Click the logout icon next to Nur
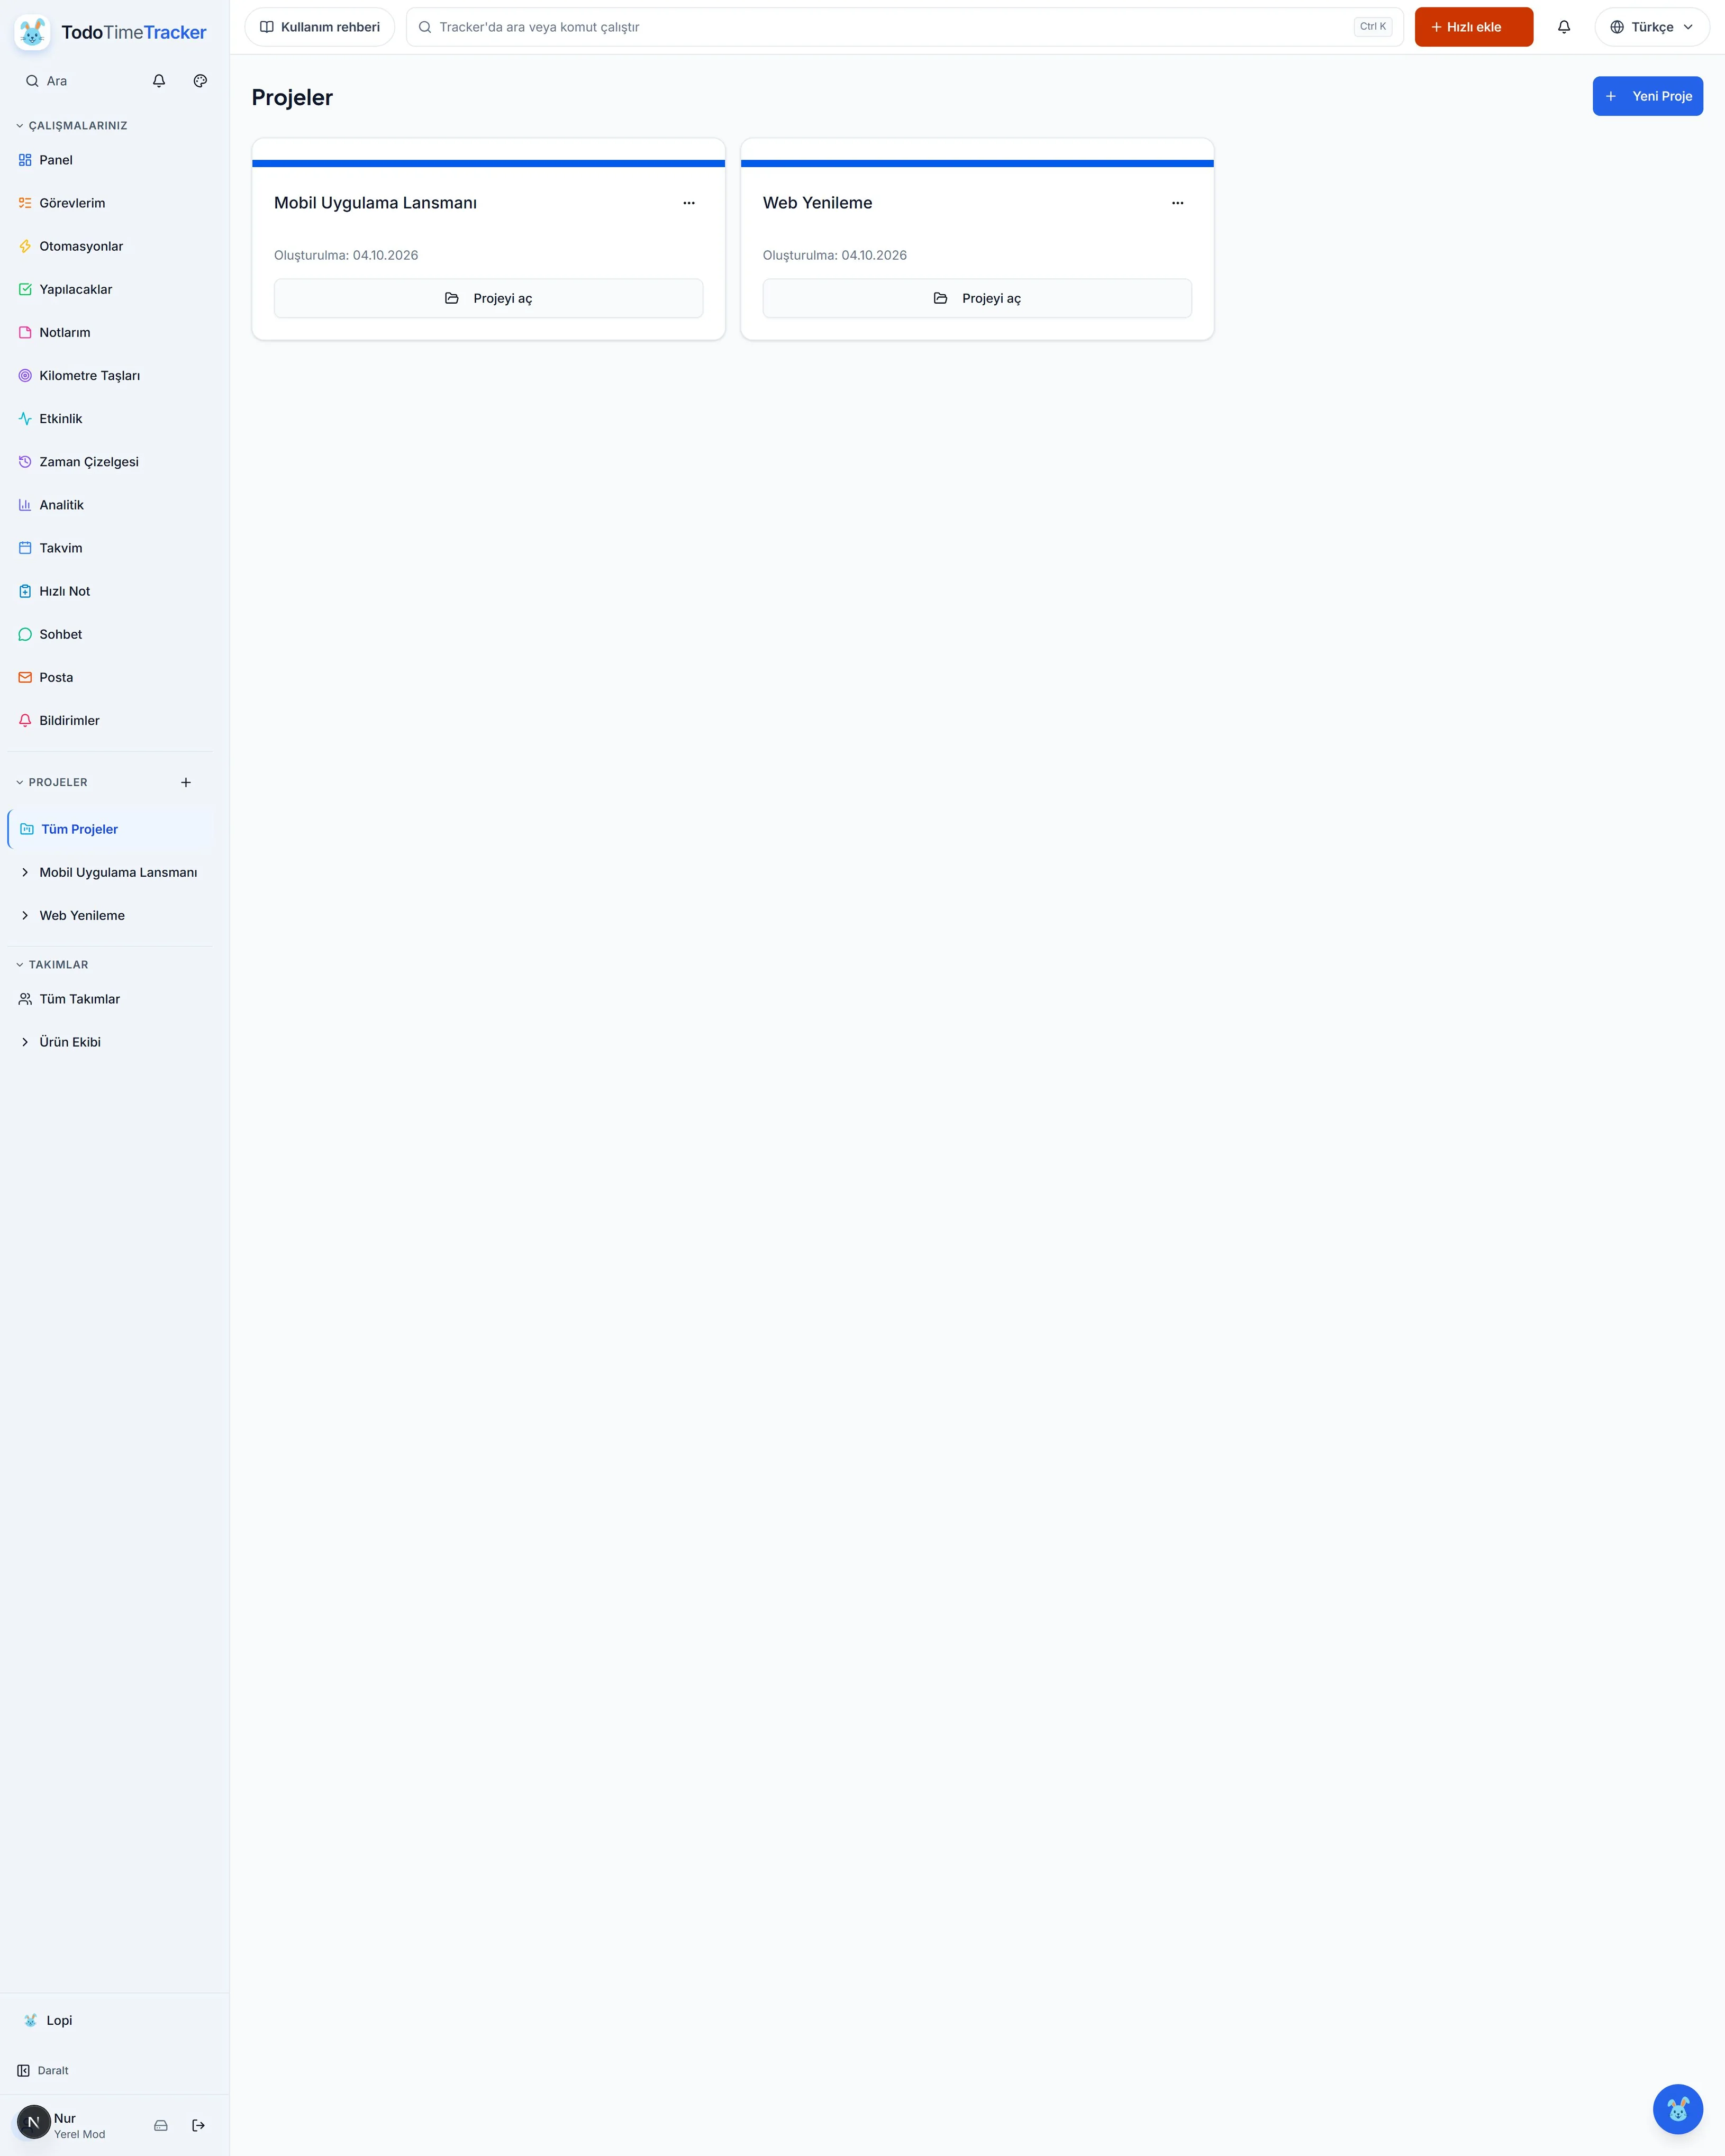Image resolution: width=1725 pixels, height=2156 pixels. tap(198, 2125)
